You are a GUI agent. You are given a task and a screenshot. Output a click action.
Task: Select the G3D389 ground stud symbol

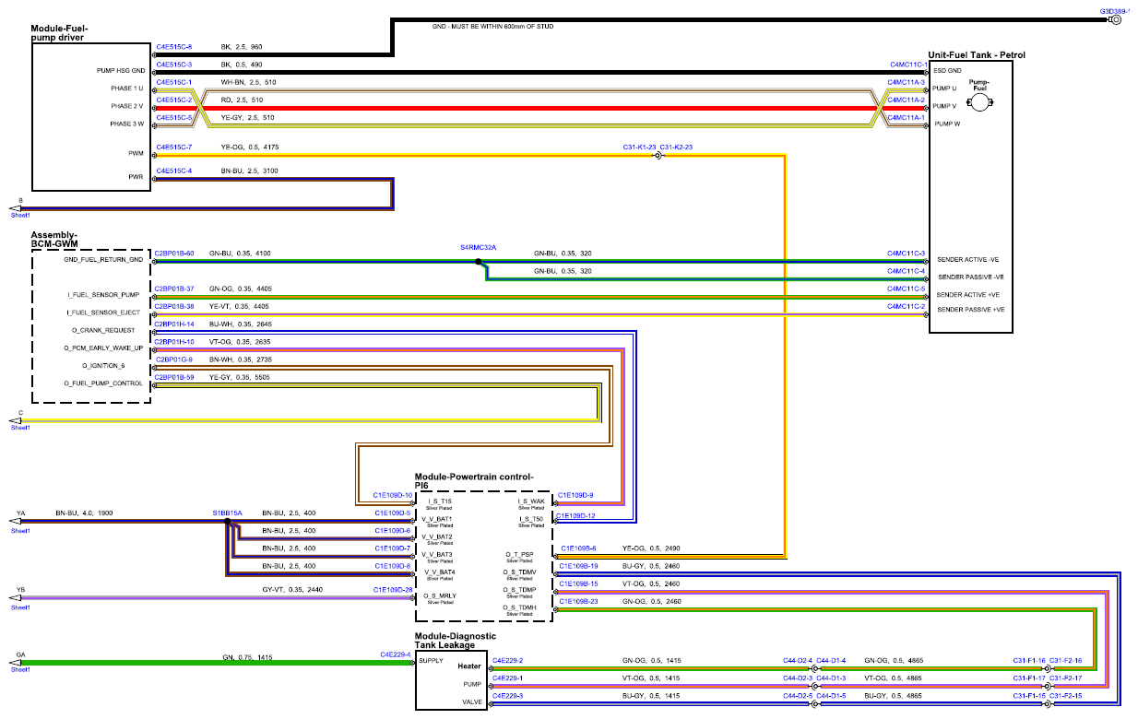click(x=1116, y=18)
